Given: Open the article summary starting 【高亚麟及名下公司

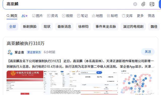Looking at the screenshot, I should point(80,64).
